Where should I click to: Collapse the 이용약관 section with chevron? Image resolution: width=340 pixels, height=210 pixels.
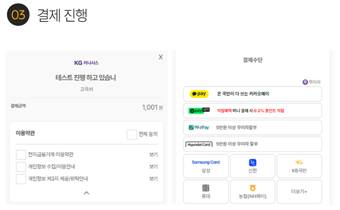[86, 193]
